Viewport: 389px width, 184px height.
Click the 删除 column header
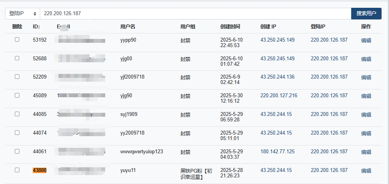point(17,27)
